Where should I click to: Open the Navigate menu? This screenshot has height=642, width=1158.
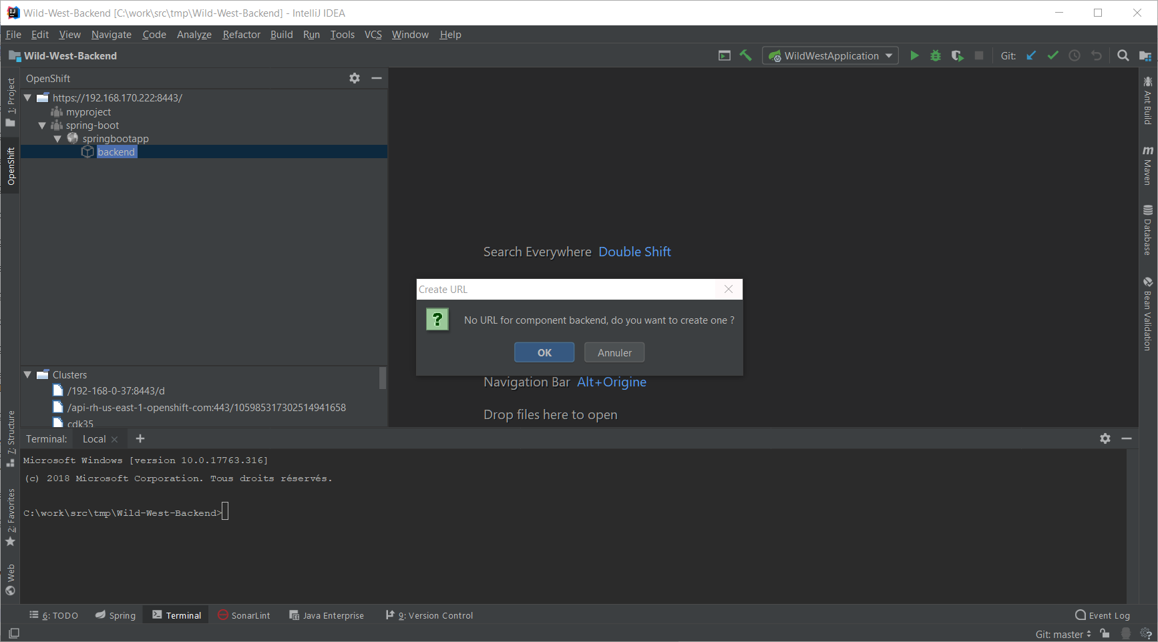click(x=112, y=35)
